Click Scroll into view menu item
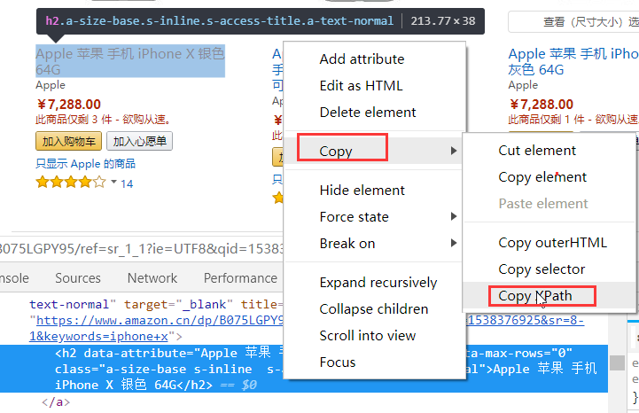The height and width of the screenshot is (413, 639). click(x=368, y=336)
